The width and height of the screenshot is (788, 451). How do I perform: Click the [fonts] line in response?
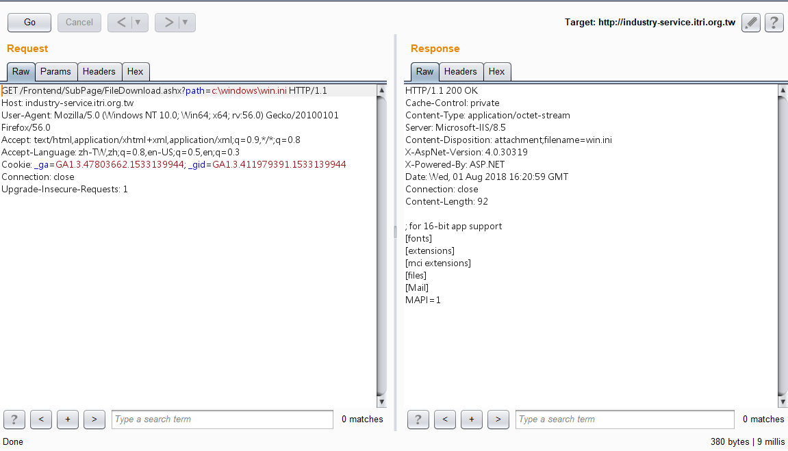(418, 238)
